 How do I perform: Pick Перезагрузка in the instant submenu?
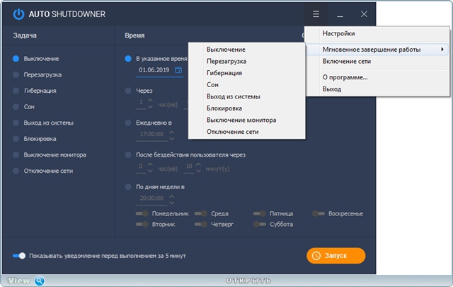[247, 62]
